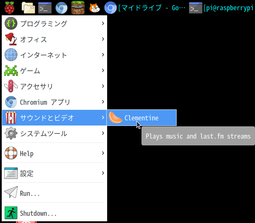
Task: Expand the ゲーム submenu arrow
Action: click(103, 70)
